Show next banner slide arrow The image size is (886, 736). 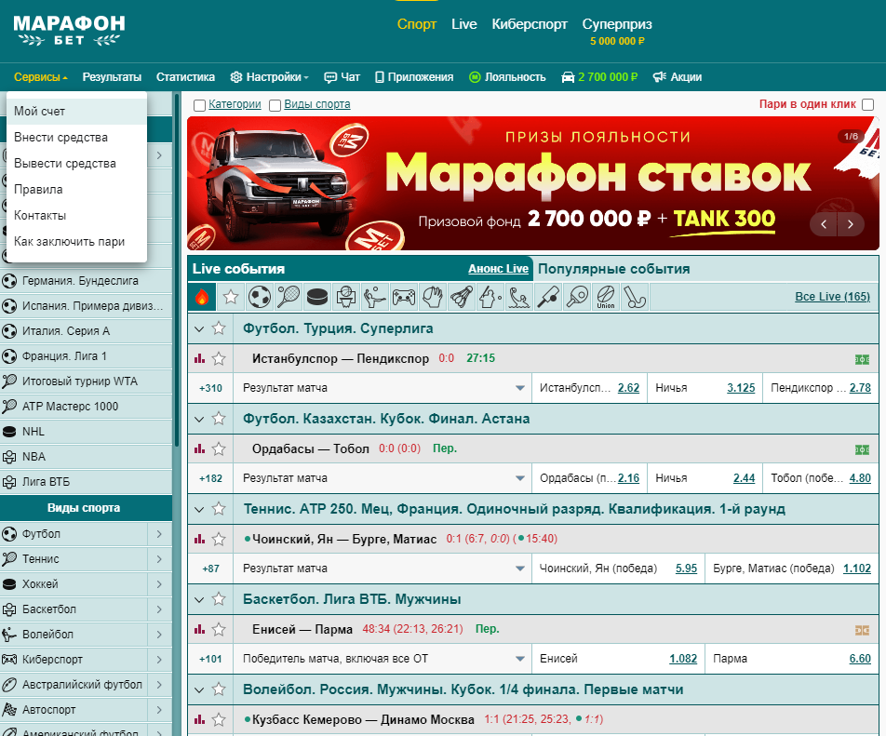[x=851, y=224]
